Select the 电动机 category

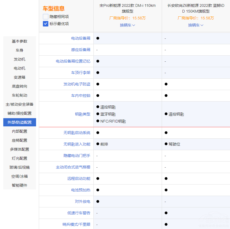19,68
